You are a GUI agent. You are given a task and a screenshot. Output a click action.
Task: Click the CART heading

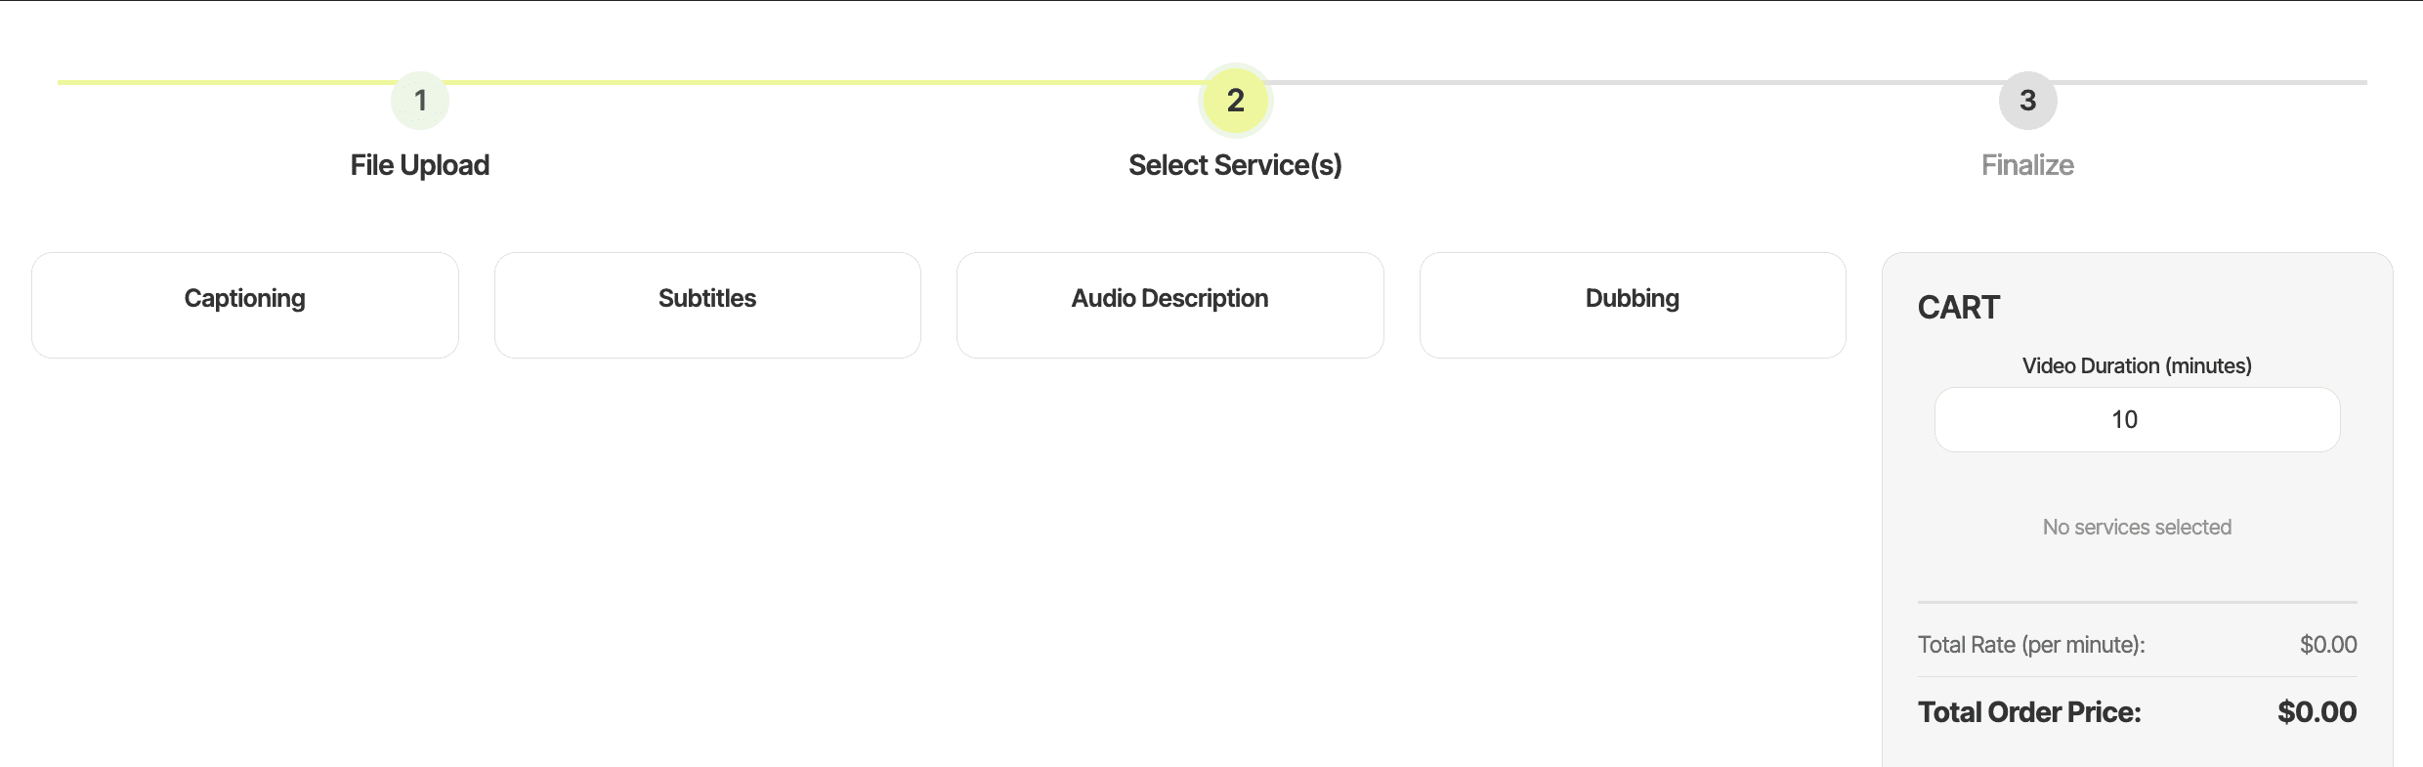(1958, 308)
